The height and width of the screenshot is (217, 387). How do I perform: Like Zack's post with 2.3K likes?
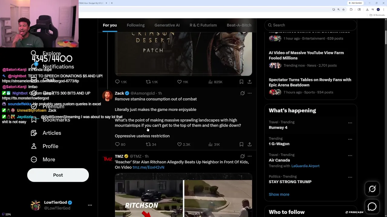pos(184,144)
